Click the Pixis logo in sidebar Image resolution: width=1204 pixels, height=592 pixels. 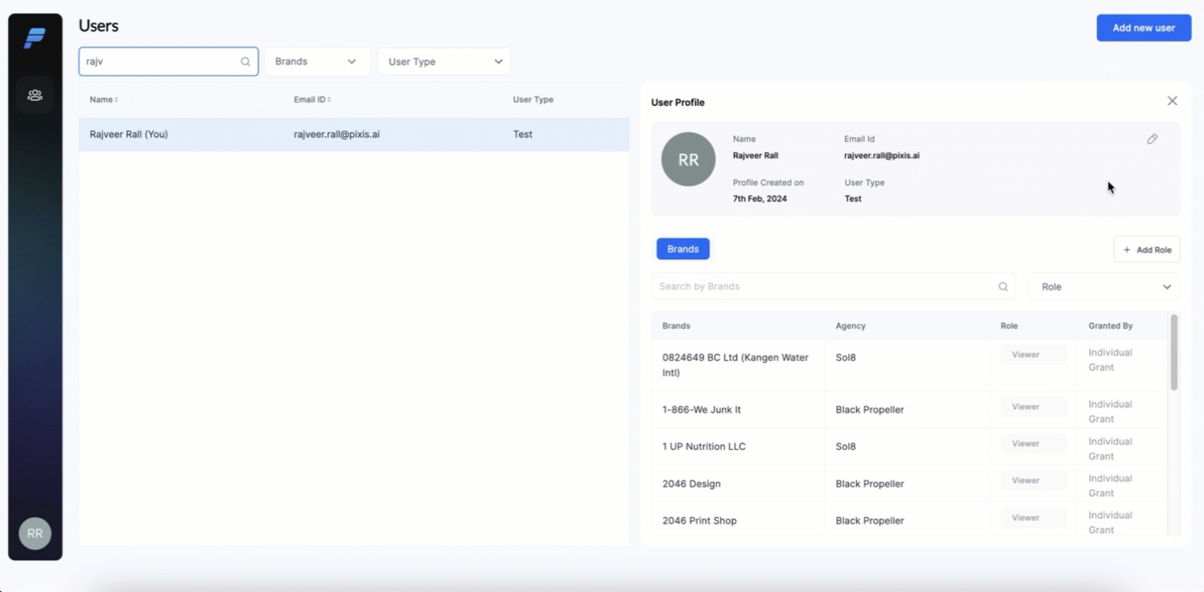(34, 38)
